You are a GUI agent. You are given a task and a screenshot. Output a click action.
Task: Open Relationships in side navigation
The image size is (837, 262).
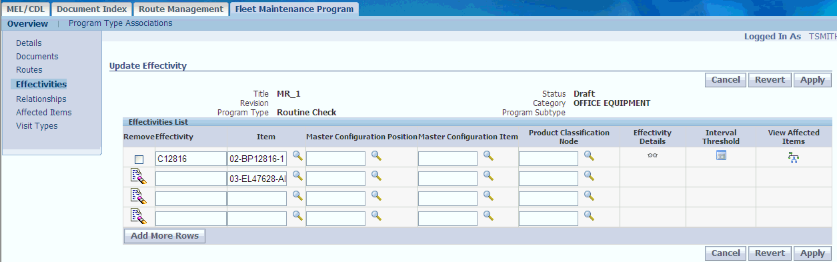(x=41, y=99)
